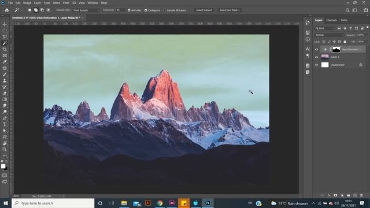Toggle lock transparent pixels icon

[x=324, y=42]
